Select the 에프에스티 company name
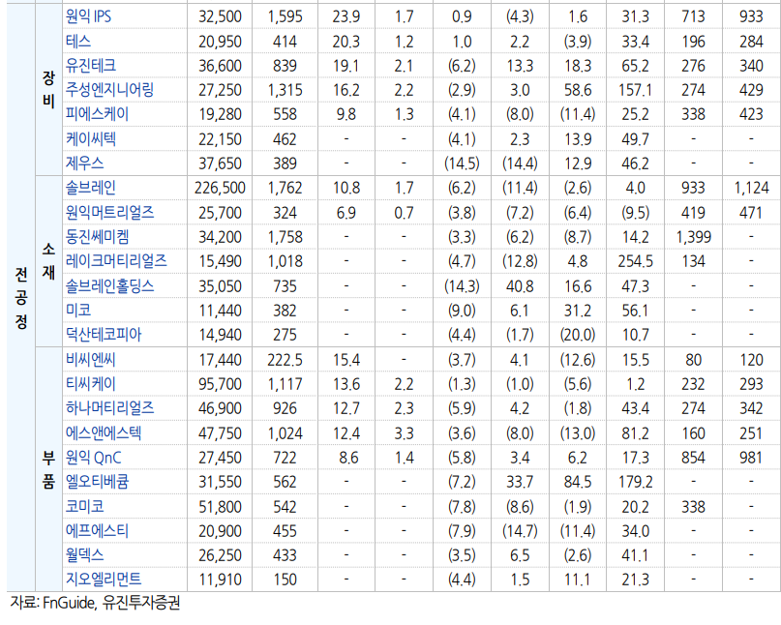781x625 pixels. (97, 531)
